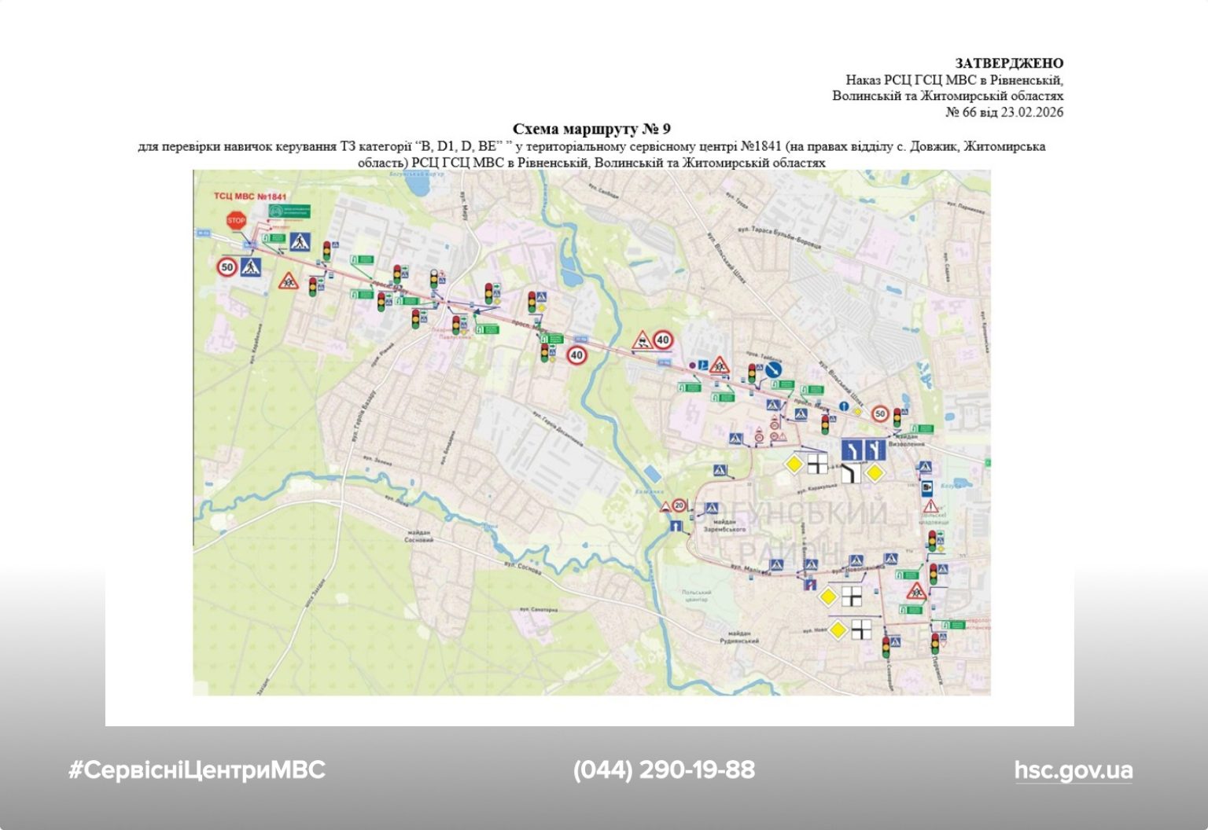
Task: Open the hsc.gov.ua website link
Action: pos(1073,770)
